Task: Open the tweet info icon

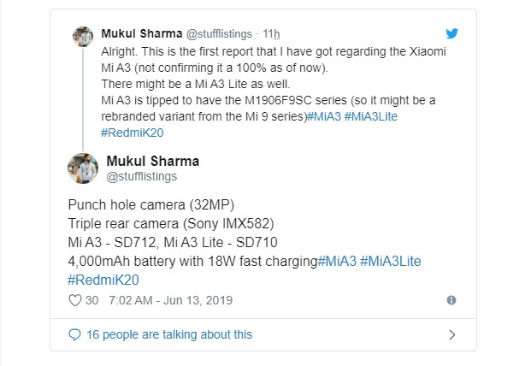Action: coord(451,300)
